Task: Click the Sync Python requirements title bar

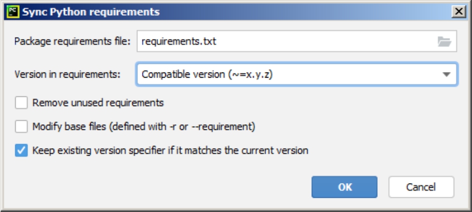Action: coord(228,11)
